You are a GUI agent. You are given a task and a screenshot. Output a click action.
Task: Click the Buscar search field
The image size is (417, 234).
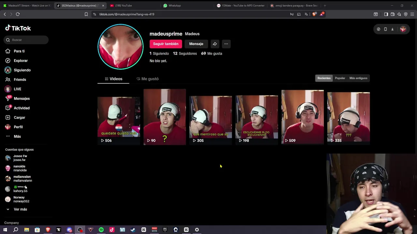26,40
